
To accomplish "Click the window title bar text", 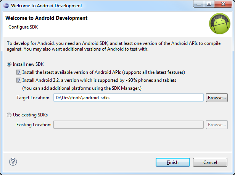I will [x=47, y=6].
